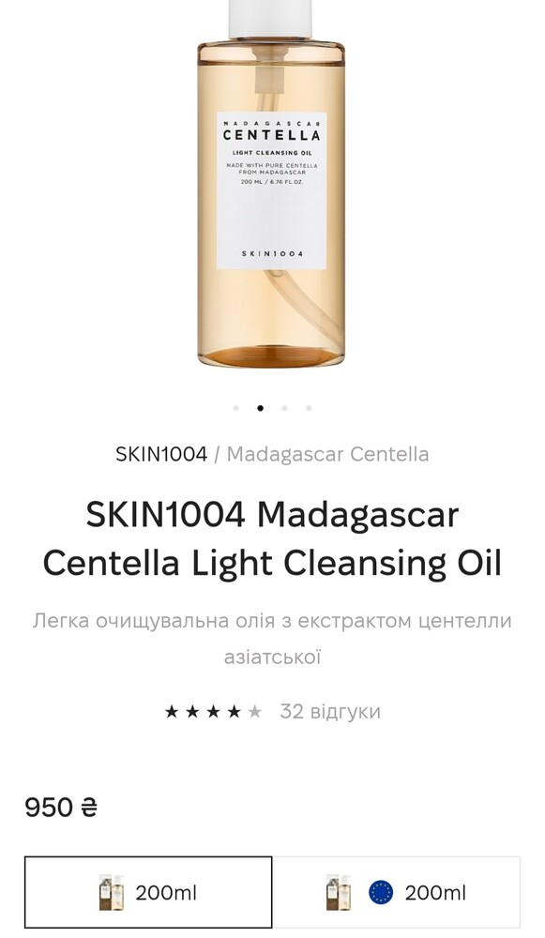The height and width of the screenshot is (938, 545).
Task: Show the fourth image via last dot
Action: 309,409
